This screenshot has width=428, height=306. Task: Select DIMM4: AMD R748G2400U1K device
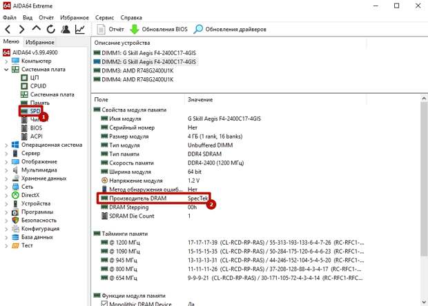(x=133, y=79)
